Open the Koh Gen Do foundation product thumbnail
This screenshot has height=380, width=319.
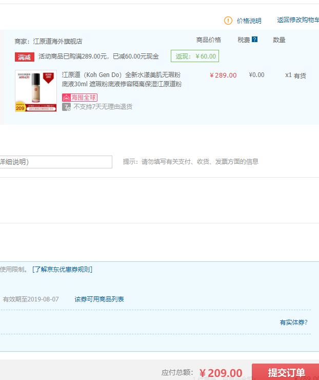click(36, 91)
